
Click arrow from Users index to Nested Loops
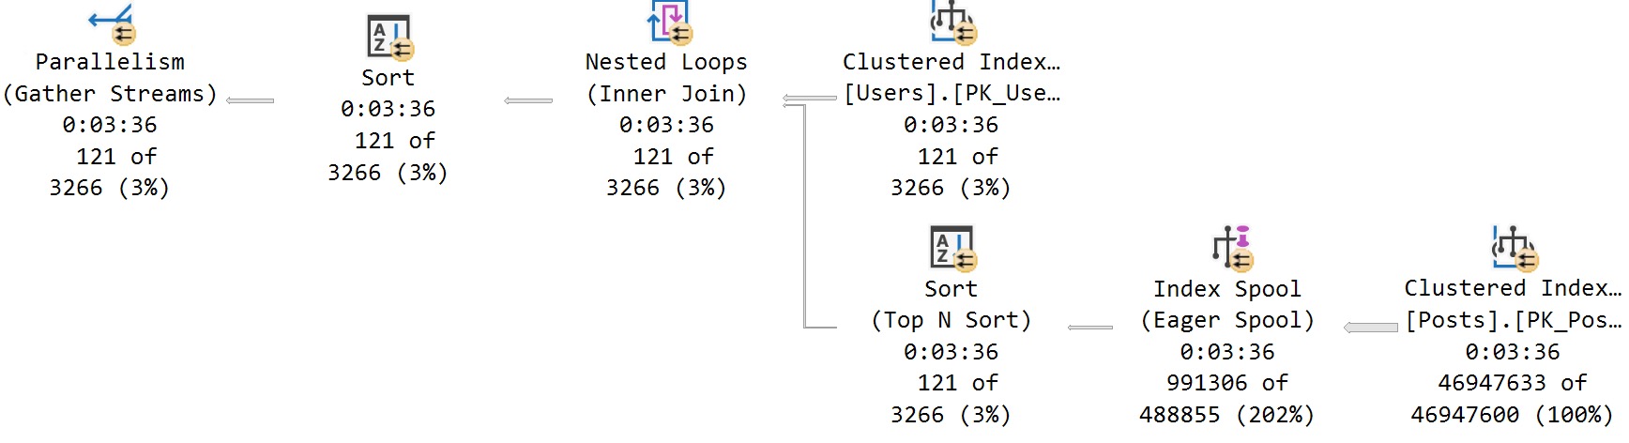pos(809,99)
